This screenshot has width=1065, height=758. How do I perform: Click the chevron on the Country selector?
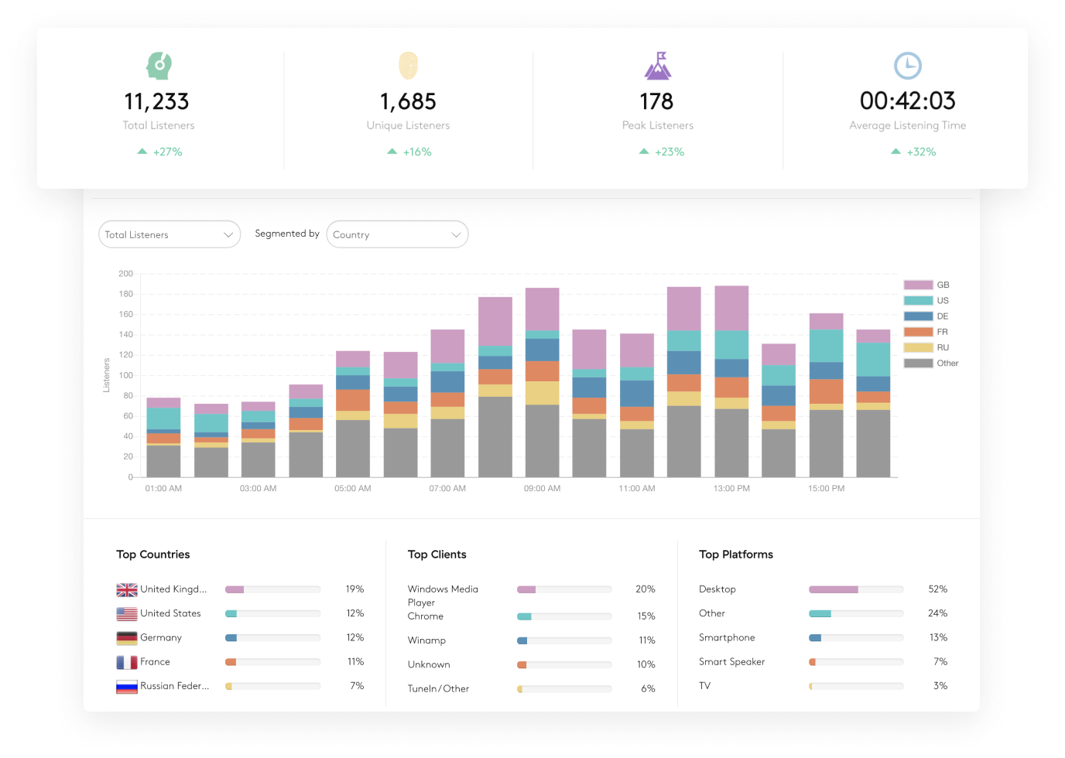457,234
